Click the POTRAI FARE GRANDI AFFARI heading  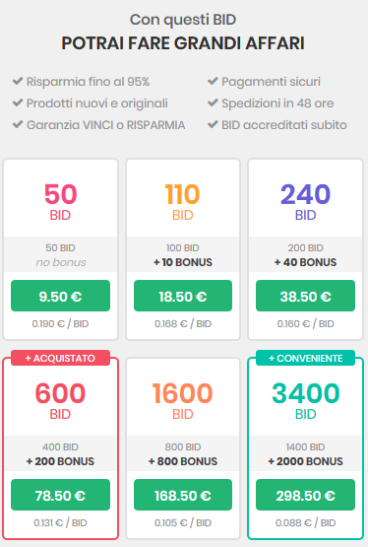[x=183, y=43]
